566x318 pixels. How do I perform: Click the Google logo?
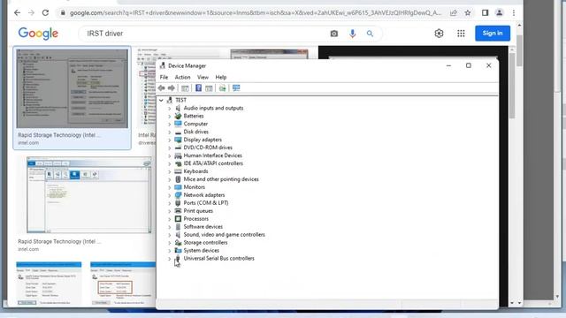[x=38, y=34]
